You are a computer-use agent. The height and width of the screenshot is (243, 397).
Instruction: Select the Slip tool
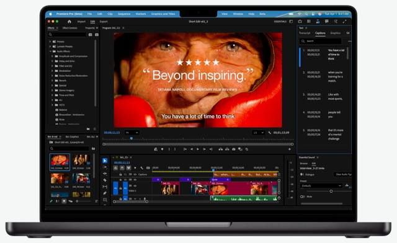click(105, 187)
